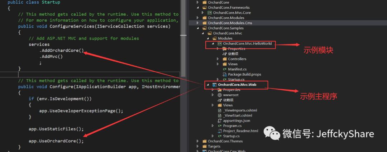This screenshot has width=387, height=152.
Task: Select Properties folder under OrchardCore.Mvc.Web
Action: click(231, 90)
